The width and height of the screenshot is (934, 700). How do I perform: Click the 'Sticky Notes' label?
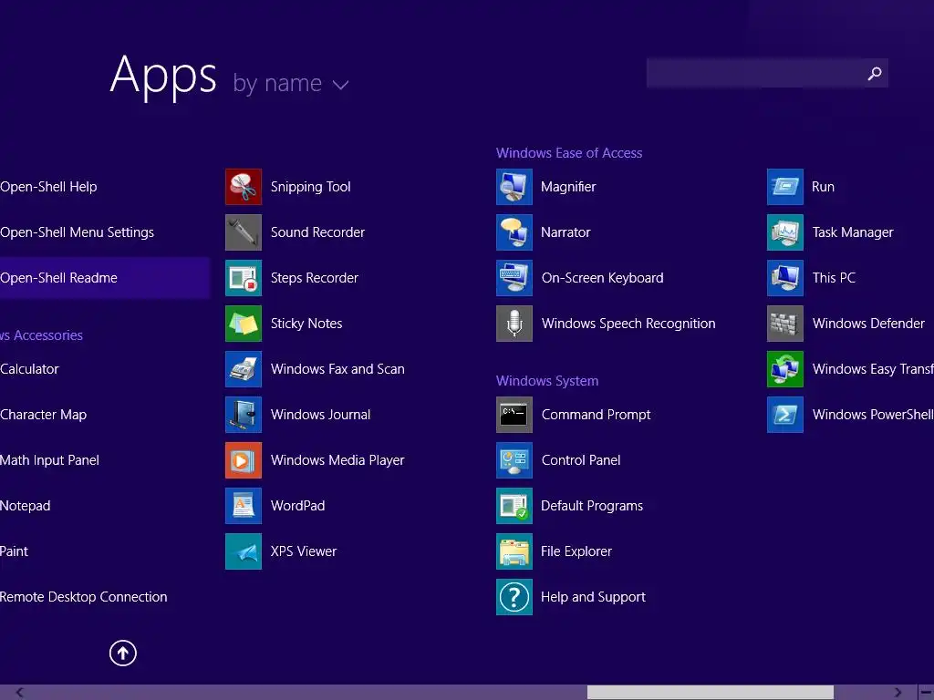[306, 324]
